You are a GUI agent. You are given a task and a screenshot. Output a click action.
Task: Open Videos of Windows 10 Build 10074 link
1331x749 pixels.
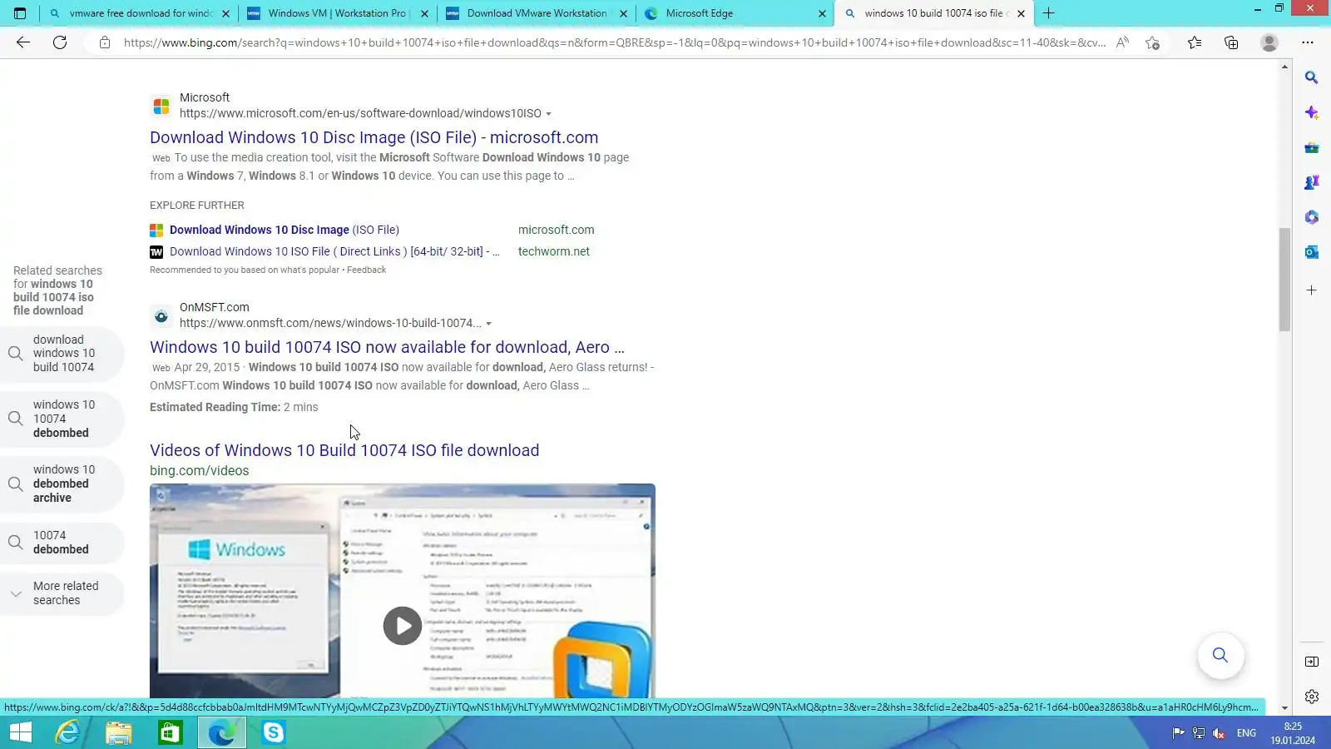pyautogui.click(x=344, y=450)
